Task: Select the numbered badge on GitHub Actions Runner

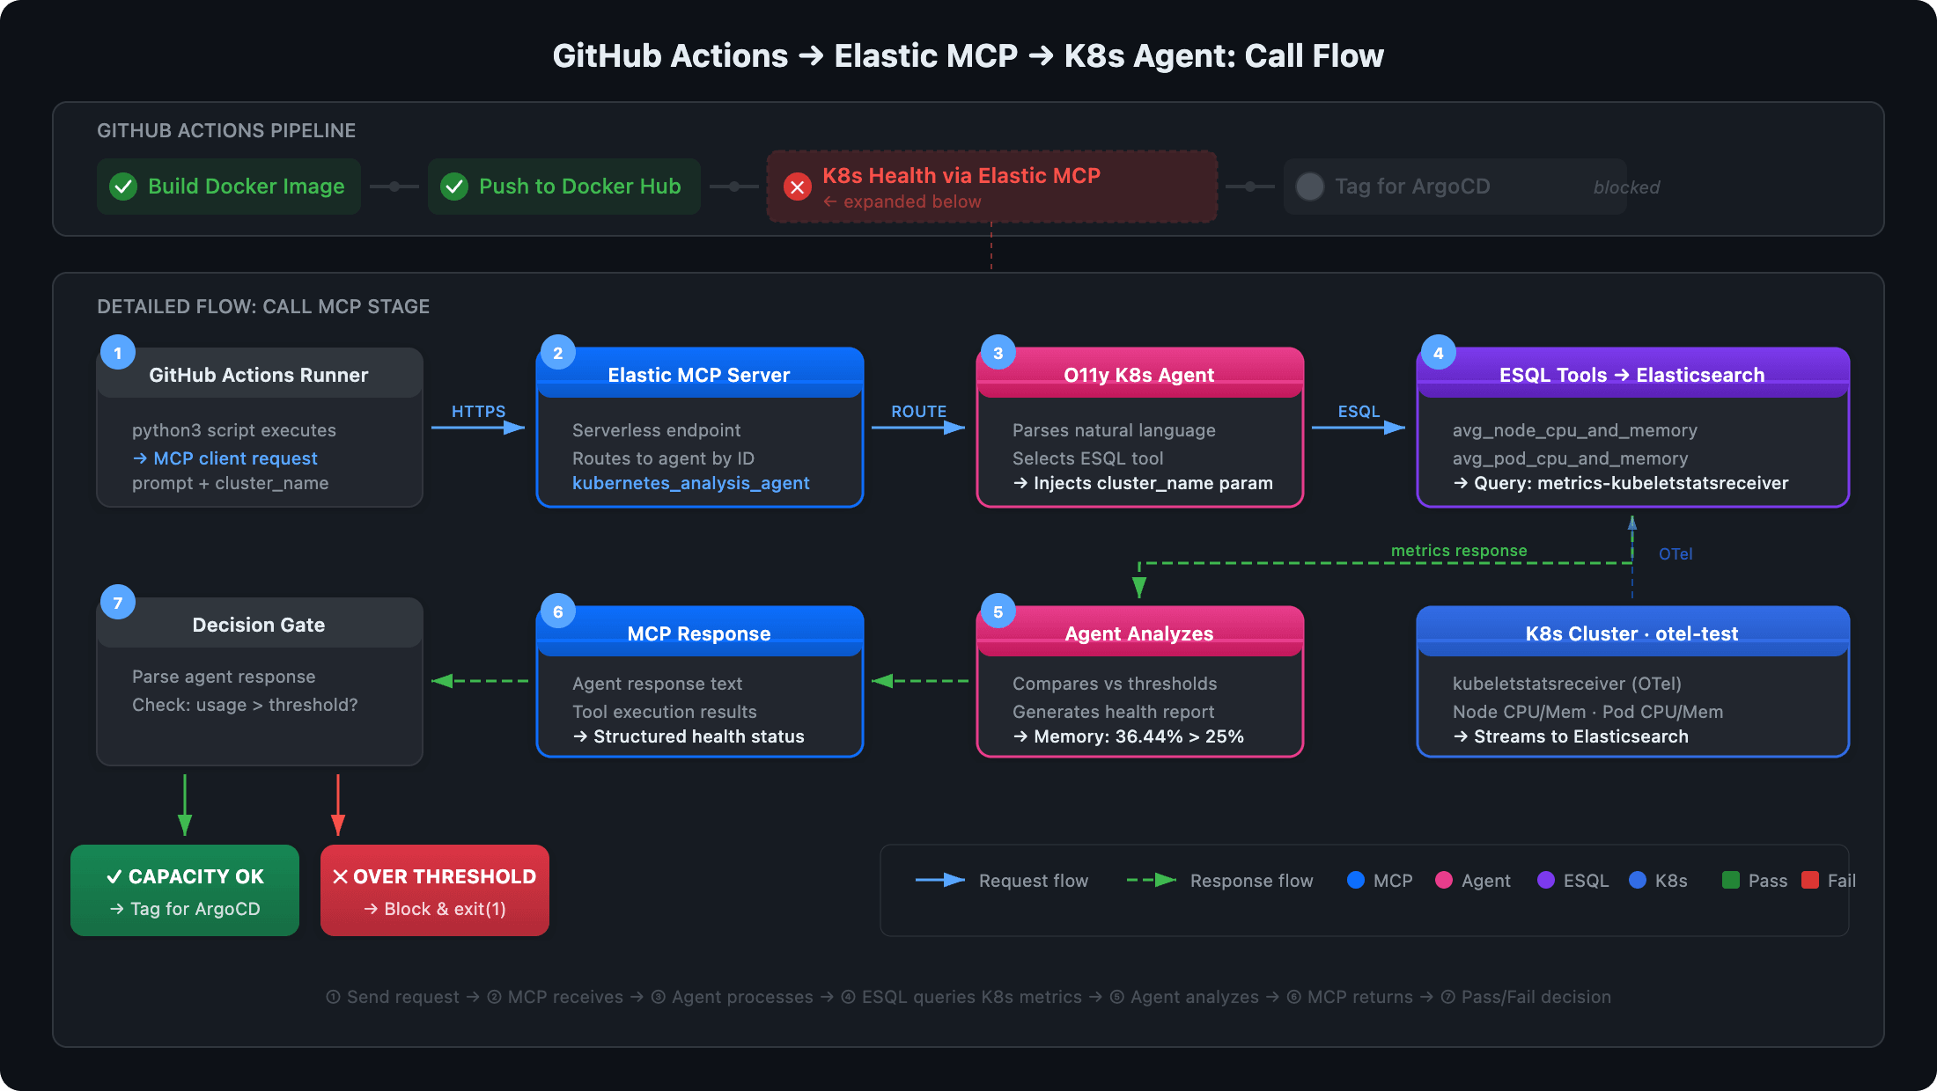Action: coord(116,352)
